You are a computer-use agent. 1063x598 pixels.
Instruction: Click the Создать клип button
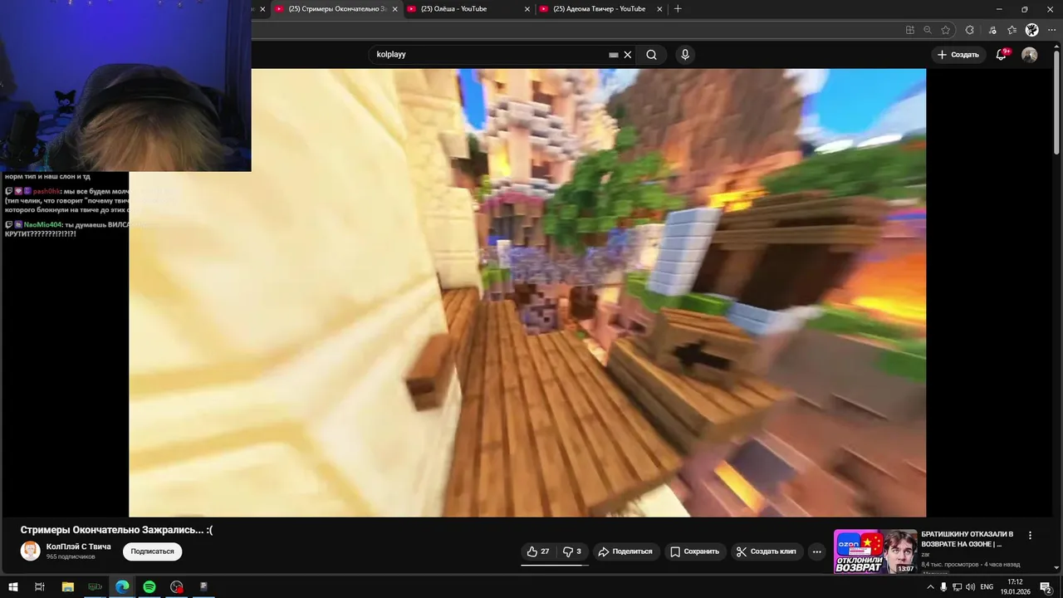click(766, 551)
